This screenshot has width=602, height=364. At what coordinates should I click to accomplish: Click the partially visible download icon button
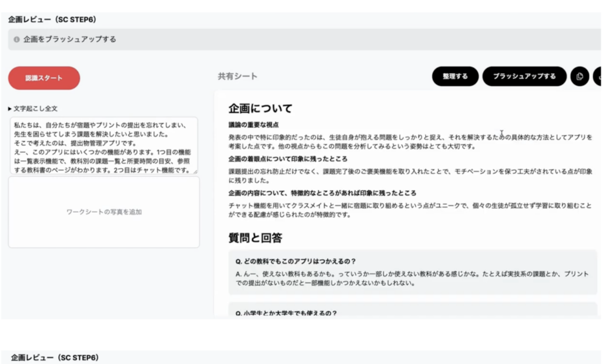pyautogui.click(x=597, y=76)
